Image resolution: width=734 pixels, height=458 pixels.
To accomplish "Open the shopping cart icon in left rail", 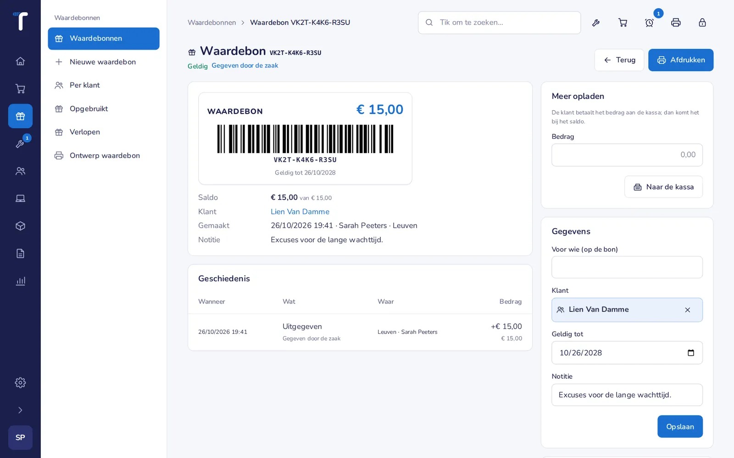I will 20,88.
